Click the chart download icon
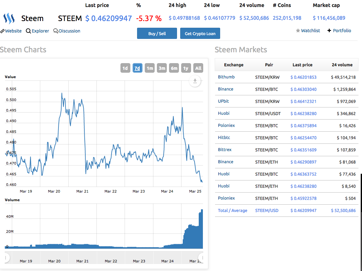Screen dimensions: 362x271 tap(195, 81)
